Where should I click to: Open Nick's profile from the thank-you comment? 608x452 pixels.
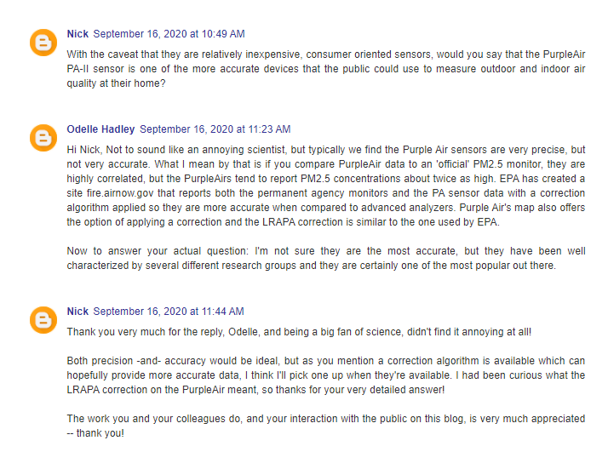(77, 312)
